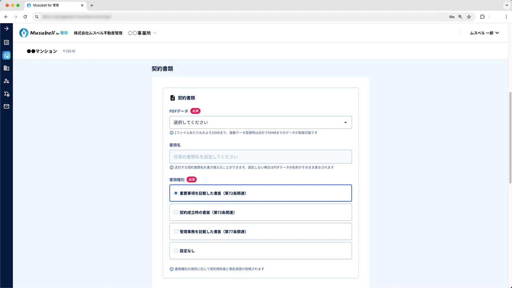Image resolution: width=512 pixels, height=288 pixels.
Task: Click the ●●マンション property name
Action: point(42,51)
